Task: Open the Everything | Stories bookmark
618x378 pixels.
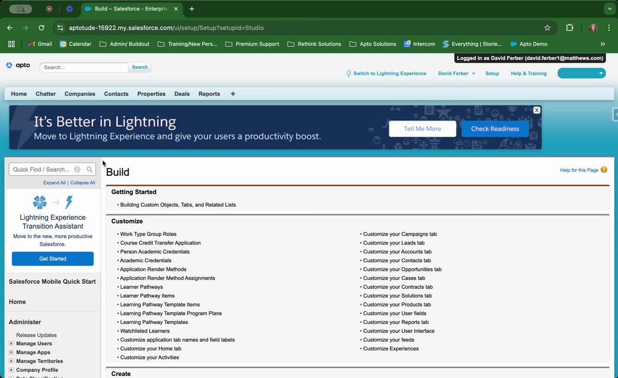Action: (x=472, y=44)
